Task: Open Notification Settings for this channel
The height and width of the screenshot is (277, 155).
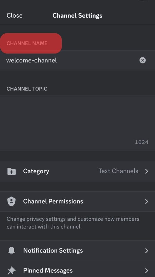Action: coord(53,250)
